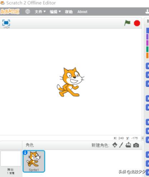Select the Sprite1 thumbnail

[x=34, y=161]
